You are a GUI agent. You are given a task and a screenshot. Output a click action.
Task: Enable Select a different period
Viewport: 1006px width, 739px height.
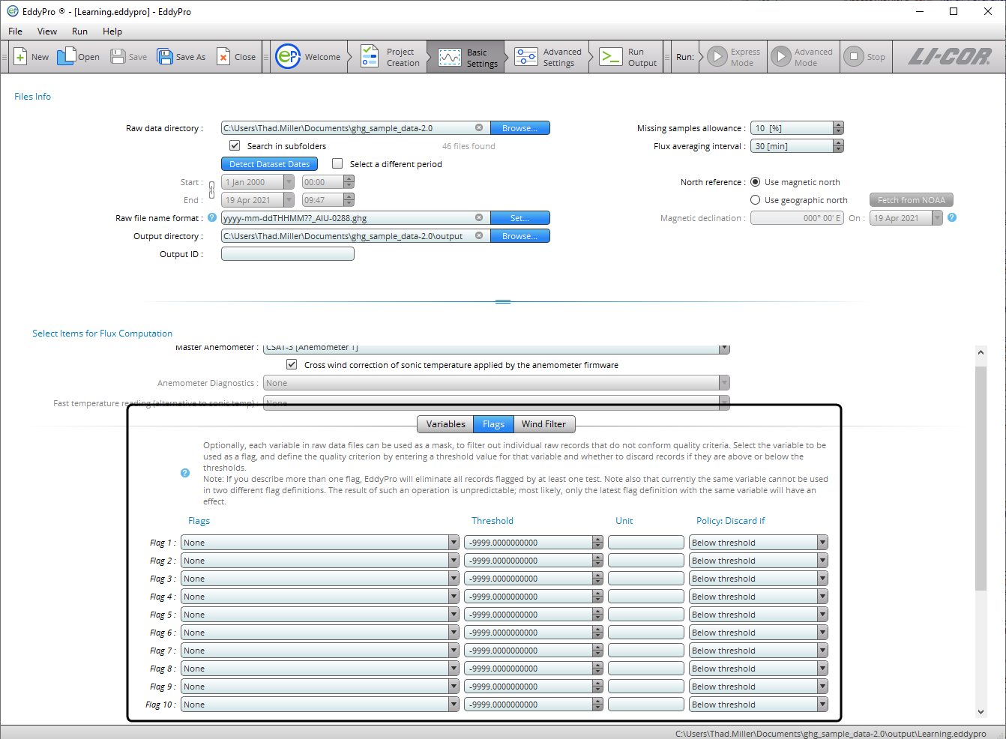coord(337,163)
